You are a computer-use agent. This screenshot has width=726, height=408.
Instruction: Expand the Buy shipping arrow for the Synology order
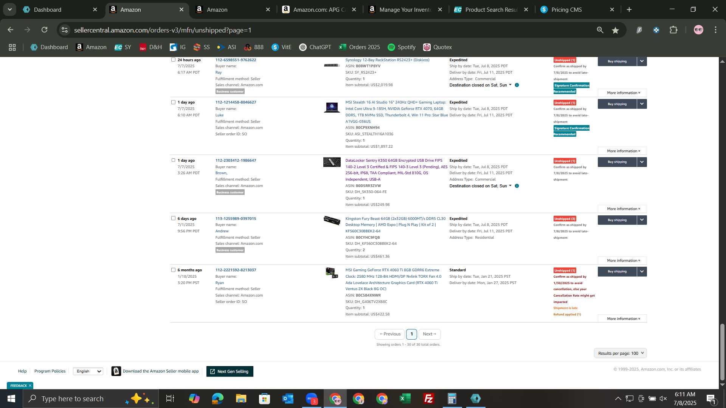point(642,61)
